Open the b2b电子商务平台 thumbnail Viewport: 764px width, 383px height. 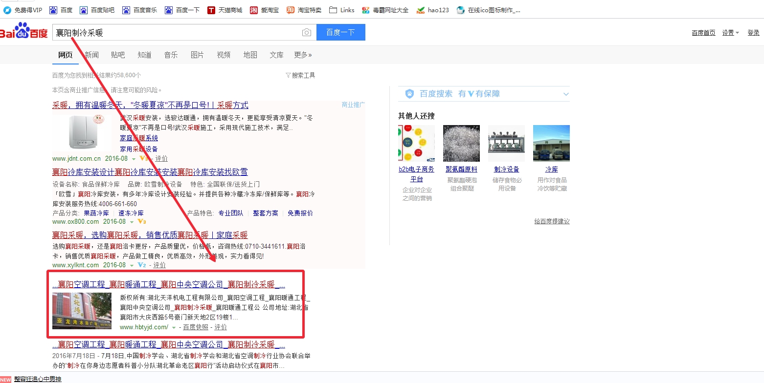[416, 144]
